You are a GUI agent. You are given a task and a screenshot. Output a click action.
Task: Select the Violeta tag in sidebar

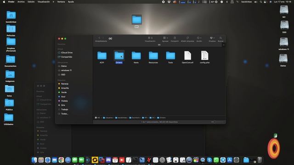[63, 101]
